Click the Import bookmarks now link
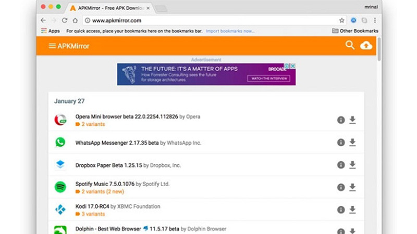The image size is (417, 234). tap(230, 31)
